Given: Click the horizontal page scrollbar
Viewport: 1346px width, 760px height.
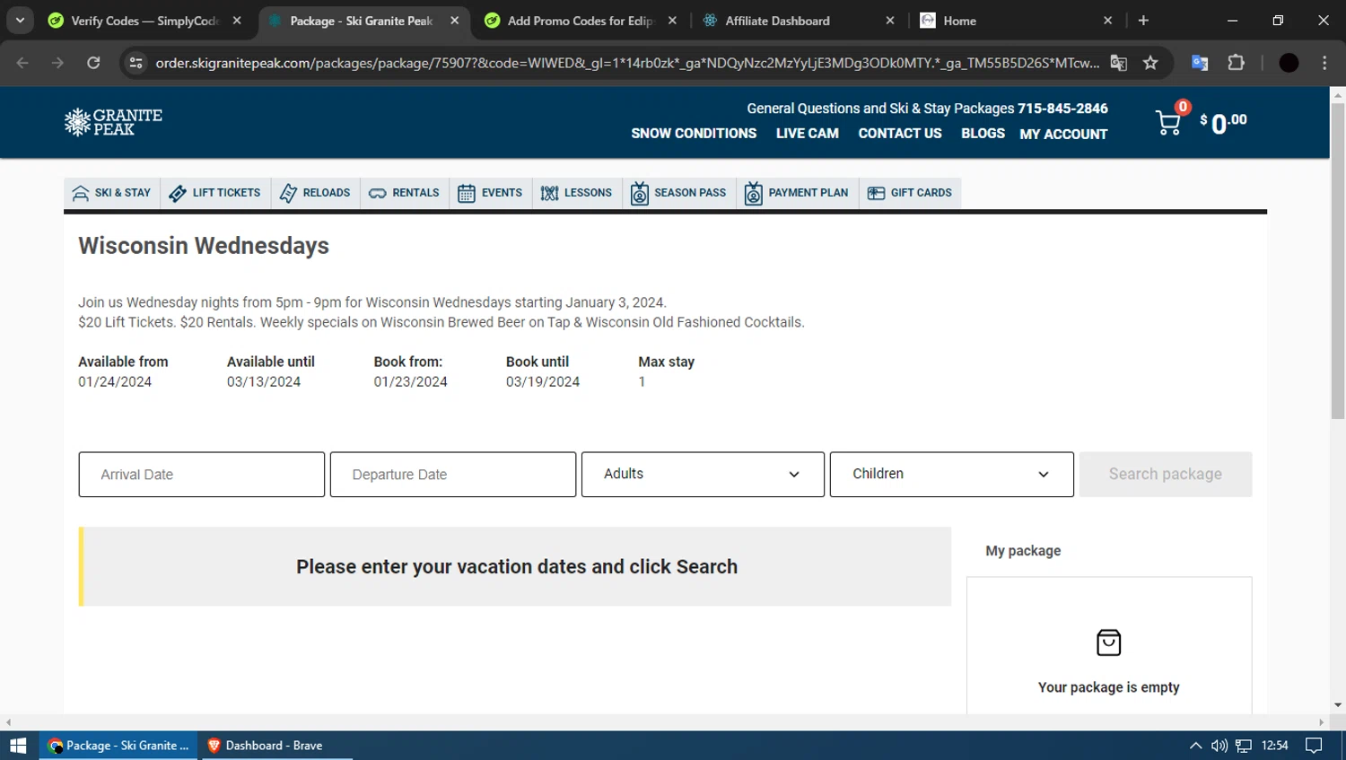Looking at the screenshot, I should 665,722.
